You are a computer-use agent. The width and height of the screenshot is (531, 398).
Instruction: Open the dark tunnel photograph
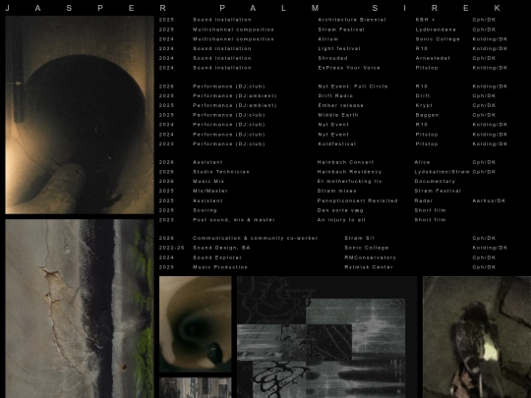(80, 115)
